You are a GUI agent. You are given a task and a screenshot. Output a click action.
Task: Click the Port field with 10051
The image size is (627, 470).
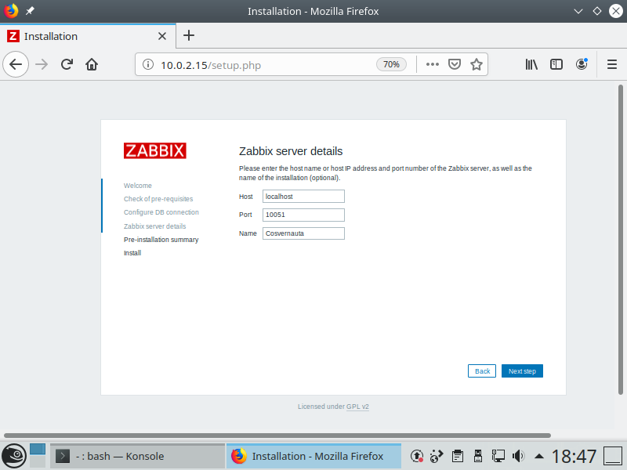[x=303, y=215]
